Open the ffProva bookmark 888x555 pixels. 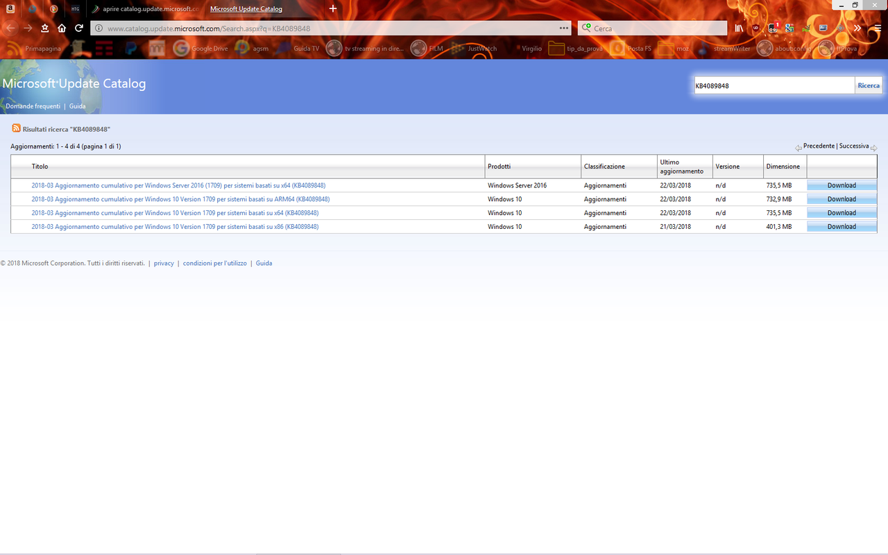(x=837, y=49)
